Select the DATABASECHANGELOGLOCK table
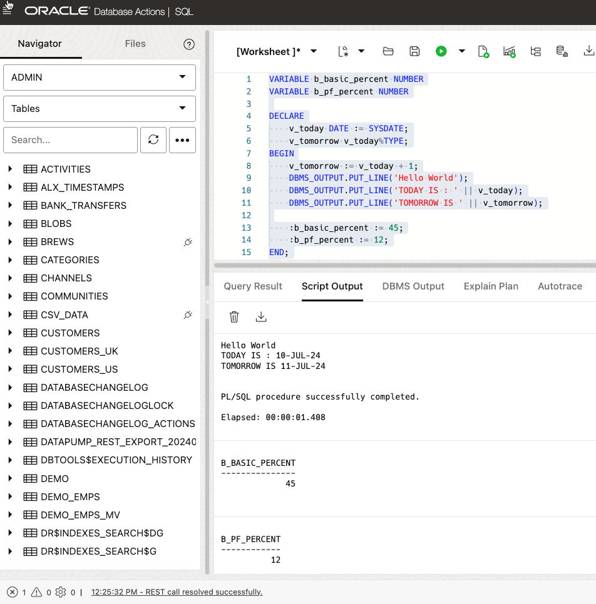This screenshot has height=604, width=596. tap(107, 406)
